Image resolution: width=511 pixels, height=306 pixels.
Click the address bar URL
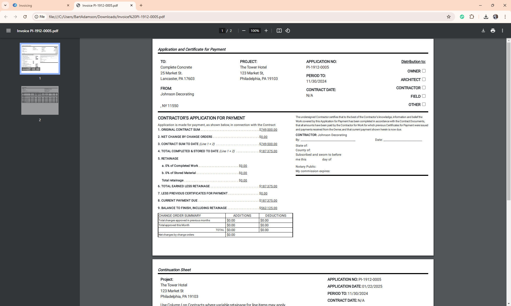click(x=107, y=17)
